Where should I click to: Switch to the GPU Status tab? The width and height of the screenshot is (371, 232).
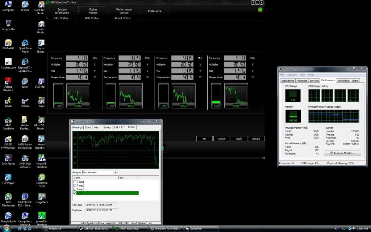coord(92,18)
